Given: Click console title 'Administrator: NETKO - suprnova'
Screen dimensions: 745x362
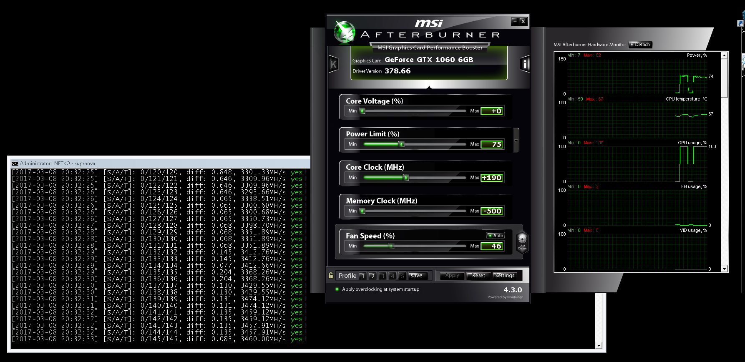Looking at the screenshot, I should pos(58,163).
